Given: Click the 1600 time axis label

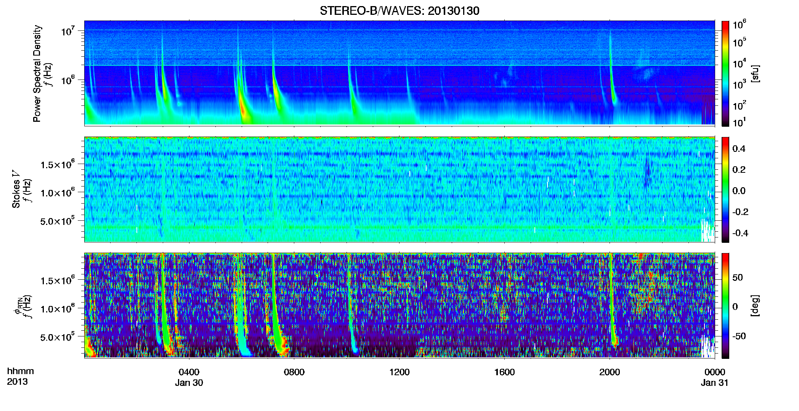Looking at the screenshot, I should 504,372.
